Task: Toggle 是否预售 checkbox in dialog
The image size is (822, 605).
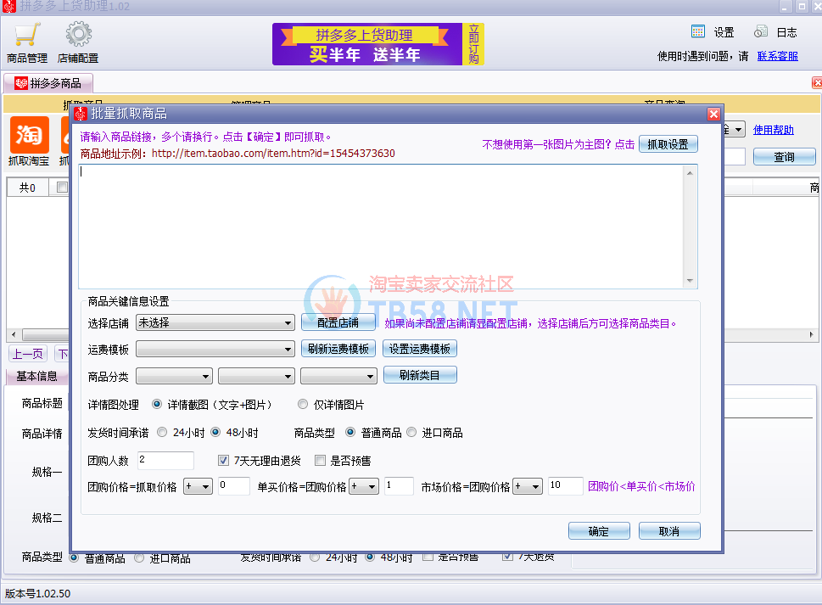Action: click(x=320, y=460)
